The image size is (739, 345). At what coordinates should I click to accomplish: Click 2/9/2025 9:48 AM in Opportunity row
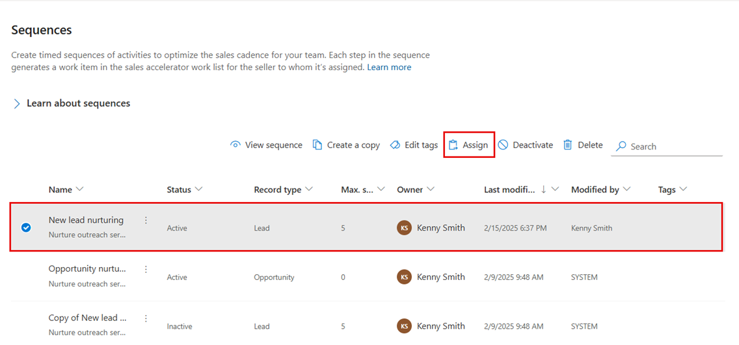(x=514, y=277)
